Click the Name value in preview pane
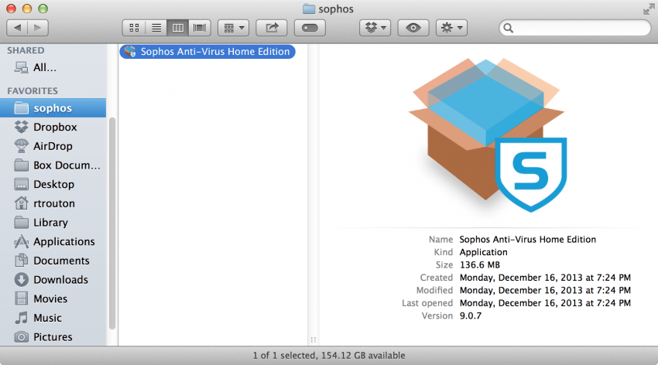Screen dimensions: 658x365 point(527,239)
